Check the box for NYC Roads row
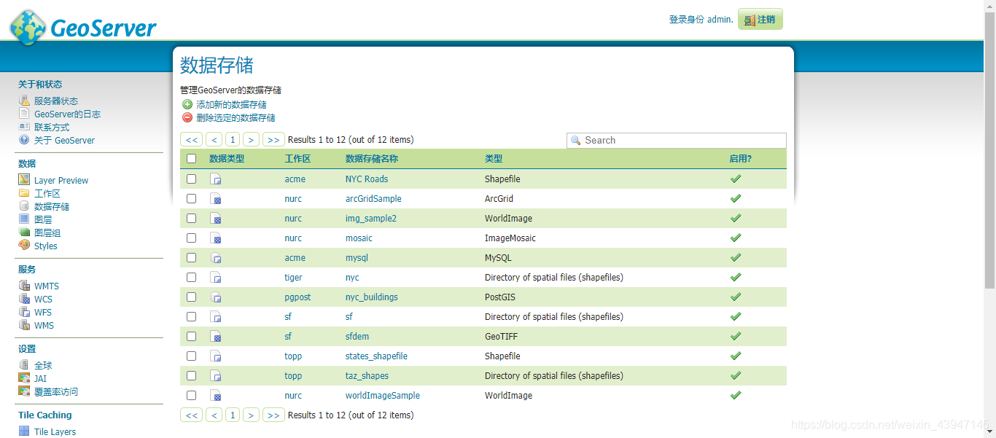 pyautogui.click(x=191, y=179)
